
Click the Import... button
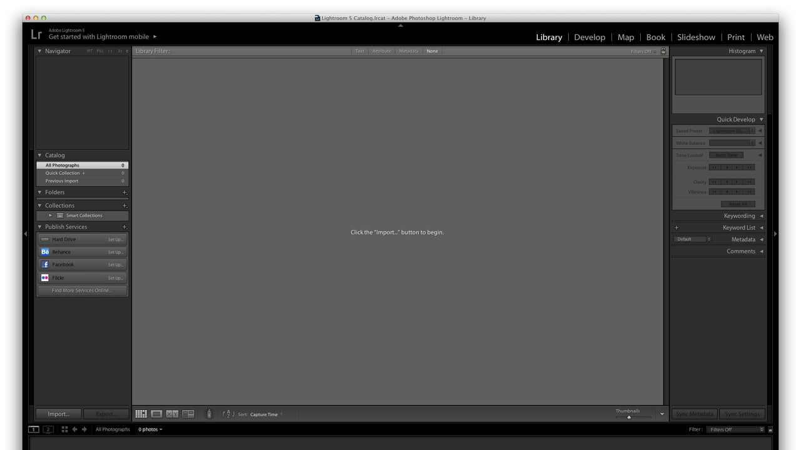pos(59,414)
